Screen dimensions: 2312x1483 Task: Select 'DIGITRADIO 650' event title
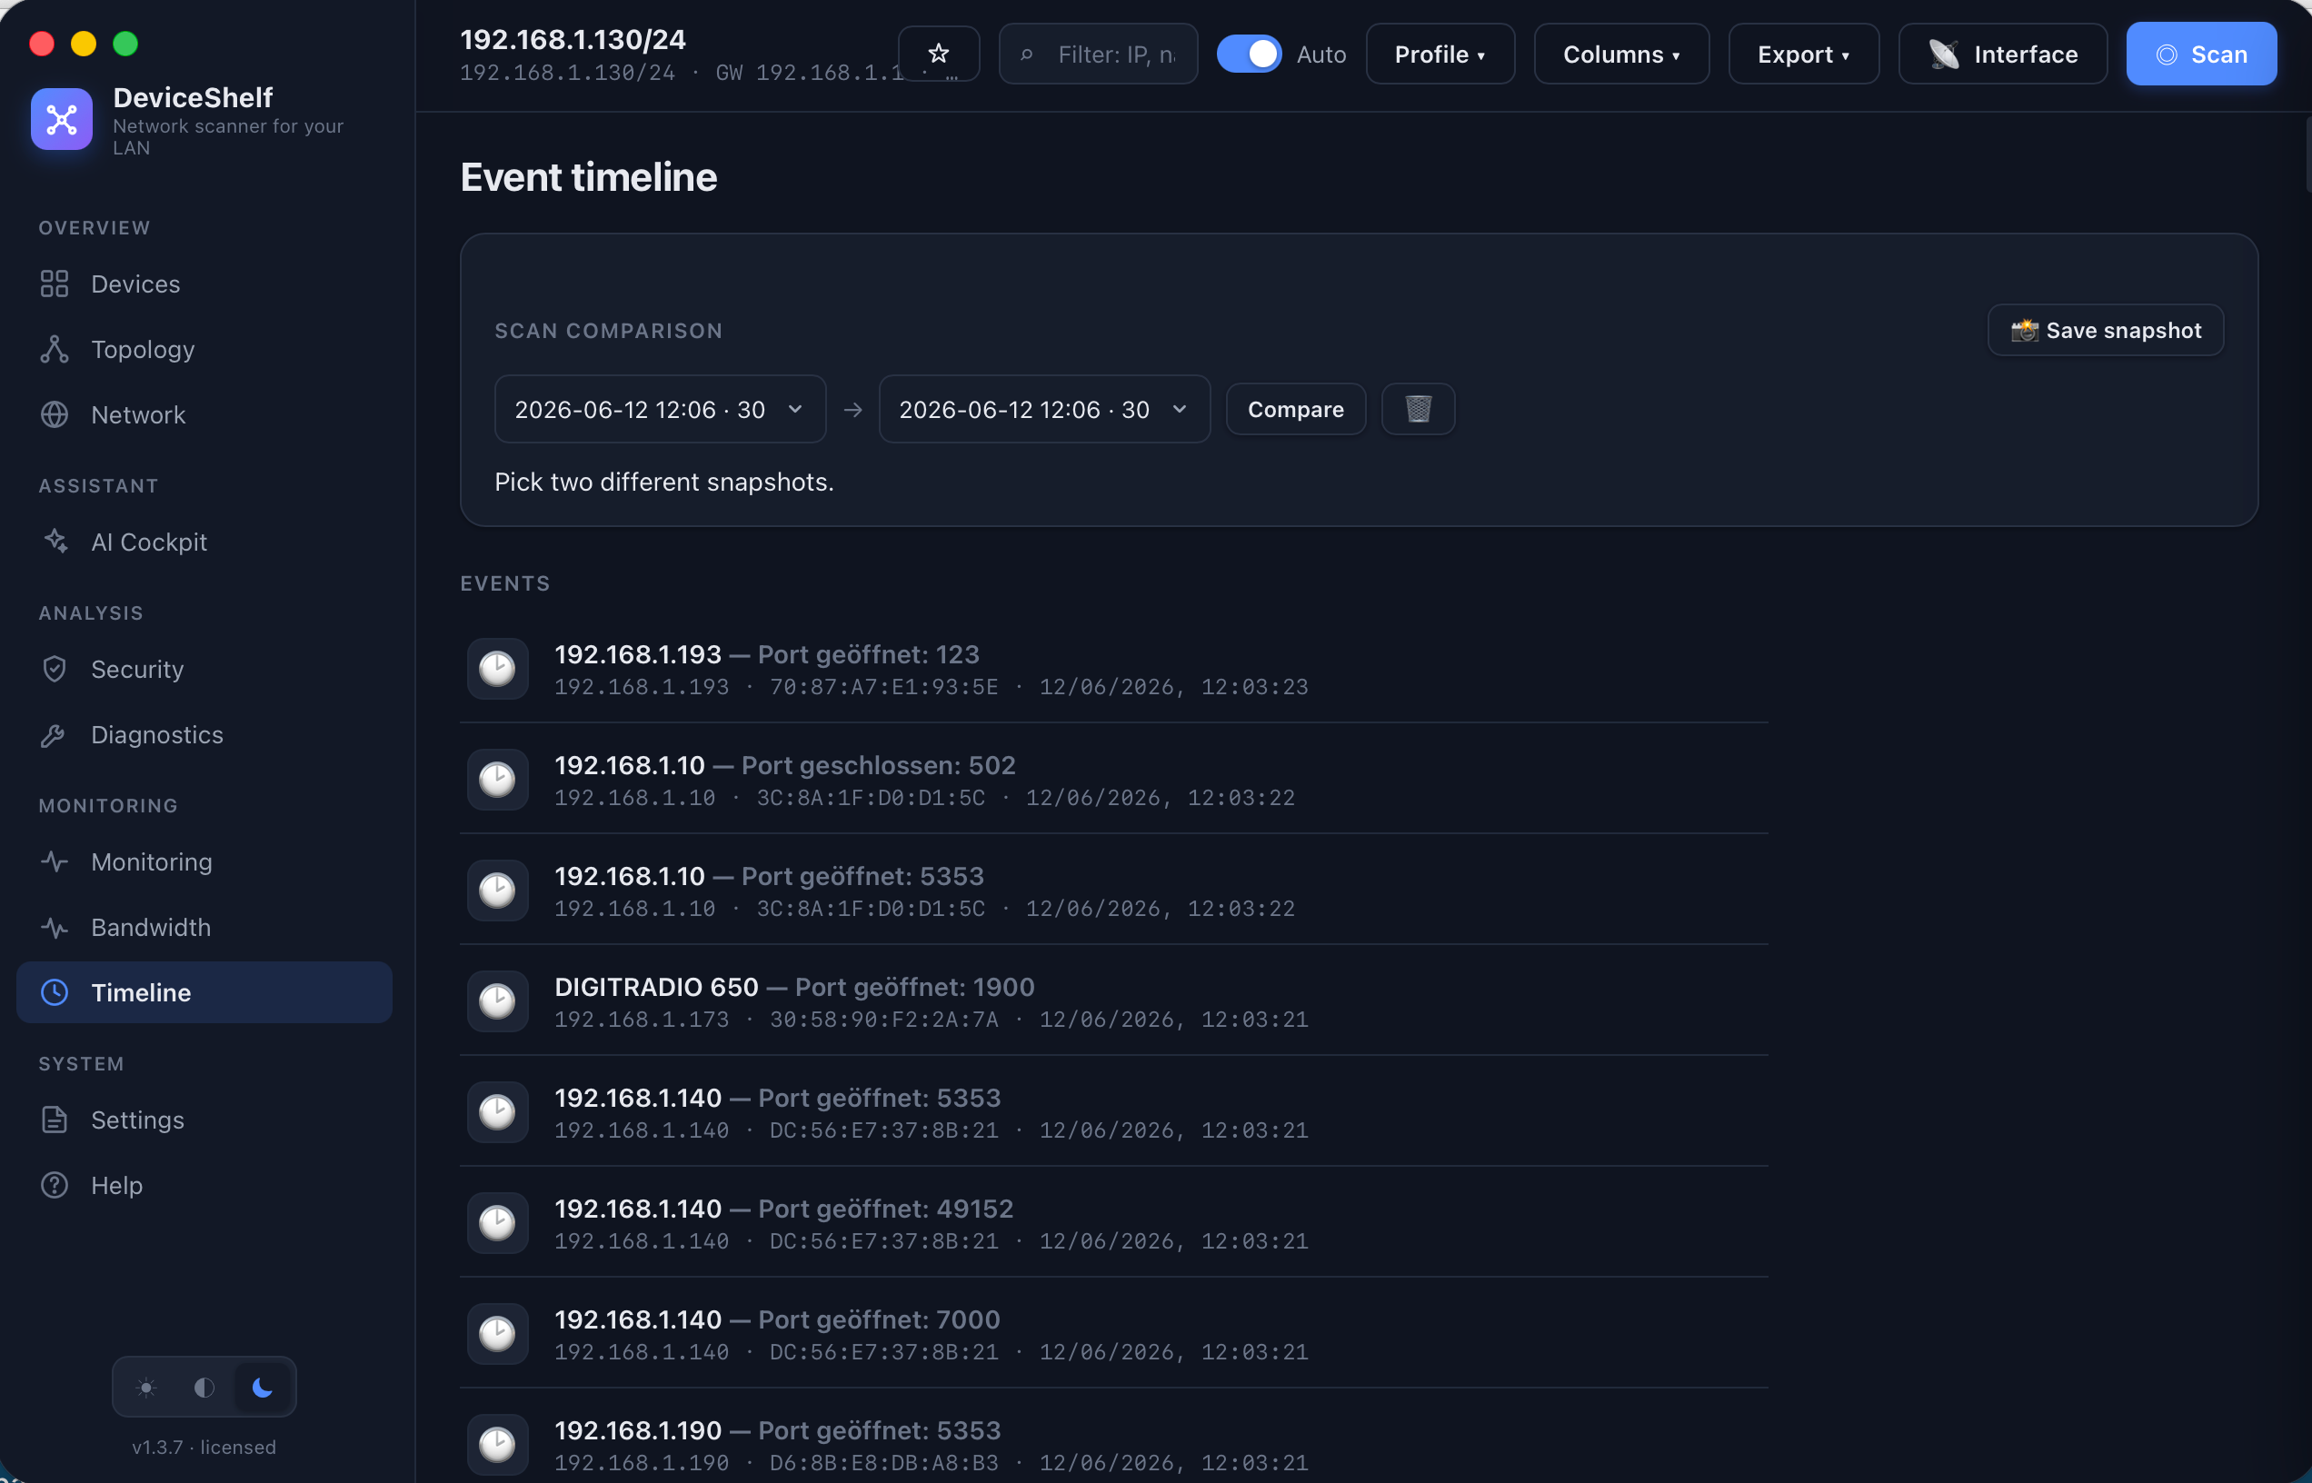657,987
